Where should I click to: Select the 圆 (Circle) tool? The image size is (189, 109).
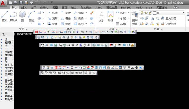coord(22,17)
